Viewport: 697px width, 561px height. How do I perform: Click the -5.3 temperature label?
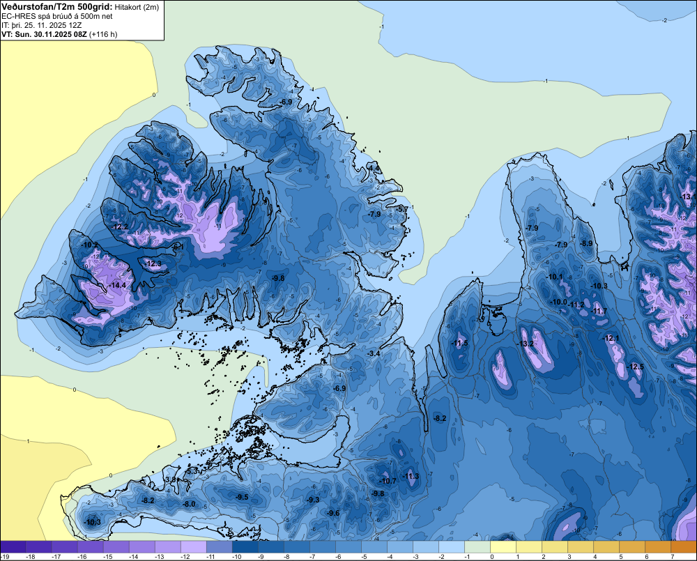click(x=192, y=471)
